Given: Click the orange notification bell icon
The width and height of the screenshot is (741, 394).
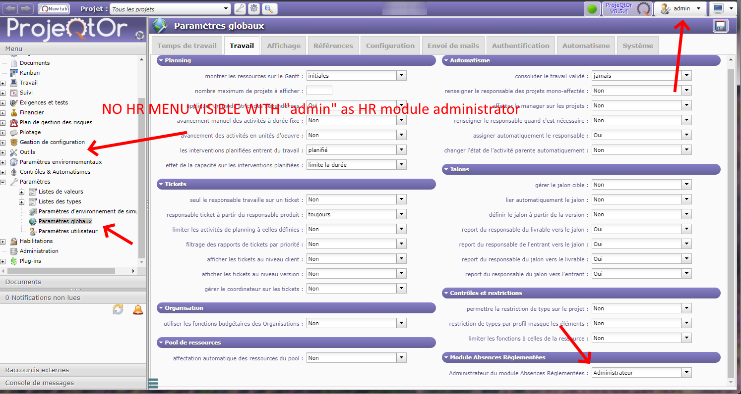Looking at the screenshot, I should (x=137, y=309).
